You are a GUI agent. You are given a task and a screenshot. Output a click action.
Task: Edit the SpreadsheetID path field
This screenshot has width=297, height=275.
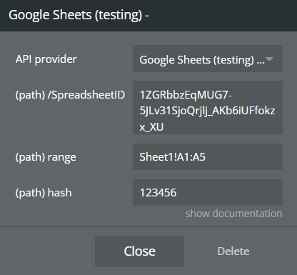pyautogui.click(x=208, y=107)
